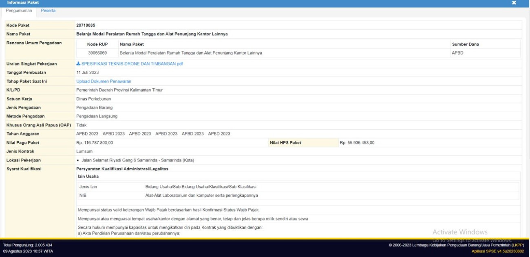Image resolution: width=530 pixels, height=257 pixels.
Task: Click the Kode Paket value 20710035
Action: [x=86, y=25]
